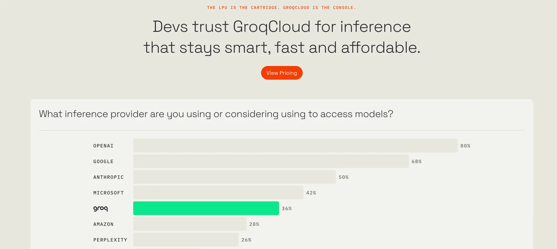Click the orange LPU cartridge tagline text
The height and width of the screenshot is (249, 557).
[x=281, y=8]
